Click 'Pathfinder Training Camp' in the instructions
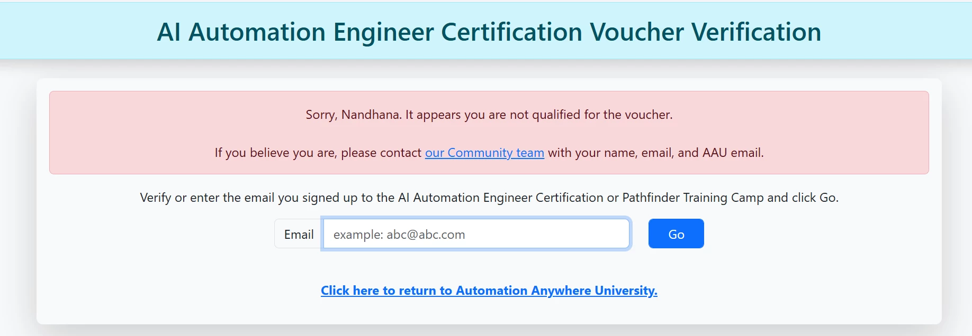Image resolution: width=972 pixels, height=336 pixels. pyautogui.click(x=693, y=198)
